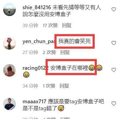Like racing012's comment via heart icon
Screen dimensions: 124x119
pos(114,70)
